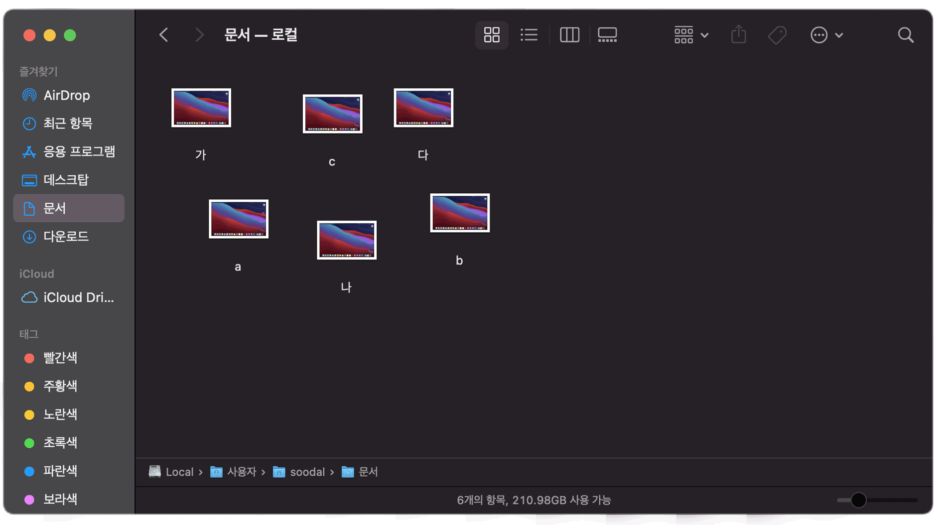
Task: Zoom the window with green button
Action: [x=70, y=35]
